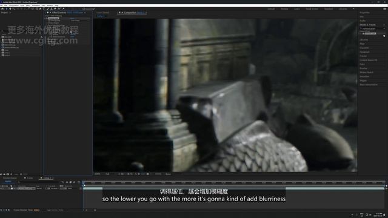The height and width of the screenshot is (218, 388).
Task: Expand the Smoother panel
Action: (x=364, y=77)
